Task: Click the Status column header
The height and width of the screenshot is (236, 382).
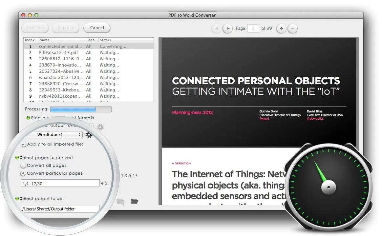Action: pos(126,40)
